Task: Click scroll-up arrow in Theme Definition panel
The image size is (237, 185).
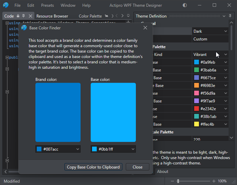Action: [231, 23]
